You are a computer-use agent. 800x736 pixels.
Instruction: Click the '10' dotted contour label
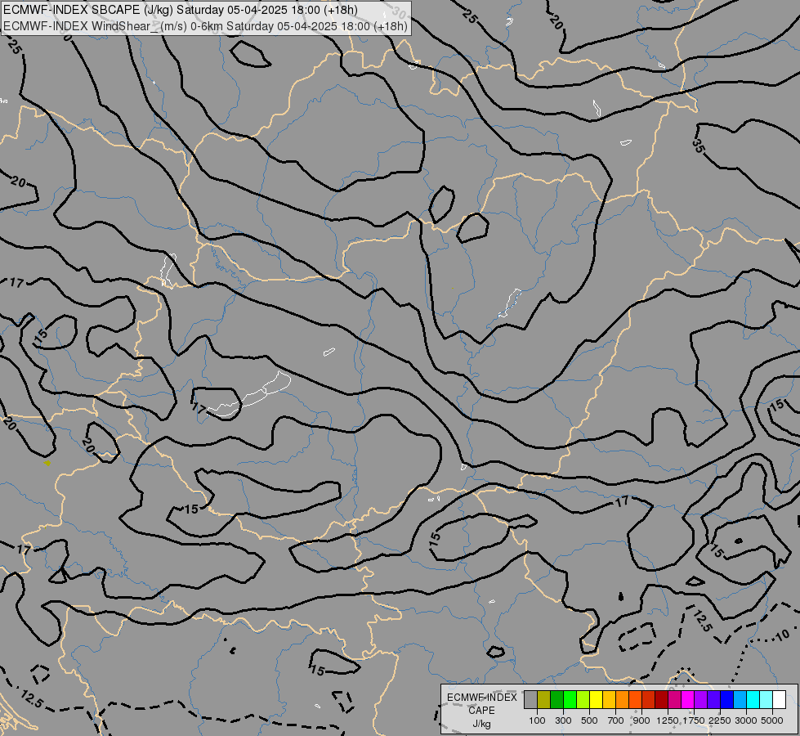point(782,635)
